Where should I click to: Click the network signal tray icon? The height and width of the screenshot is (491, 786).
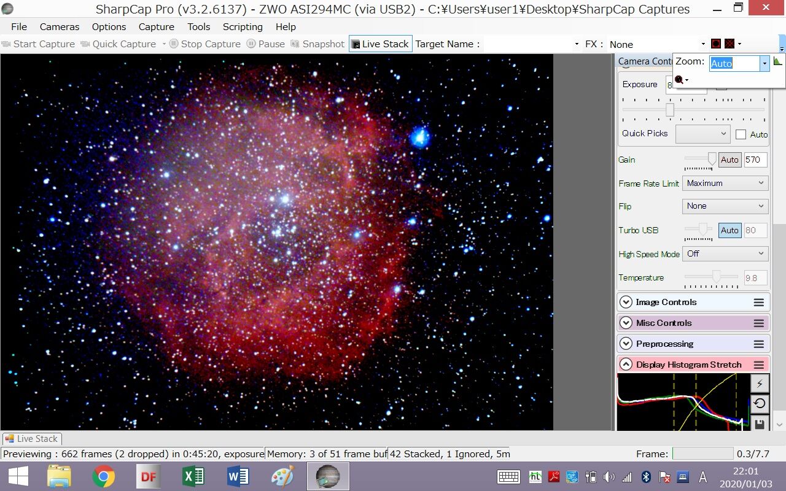click(x=627, y=477)
